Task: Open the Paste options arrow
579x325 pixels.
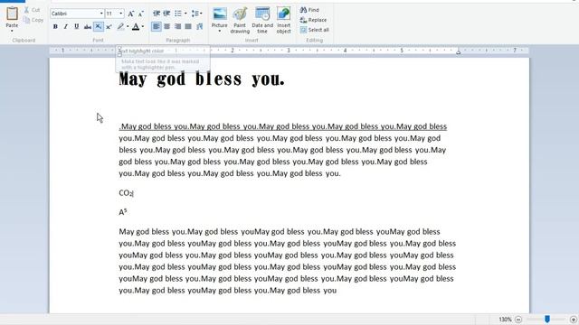Action: coord(12,32)
